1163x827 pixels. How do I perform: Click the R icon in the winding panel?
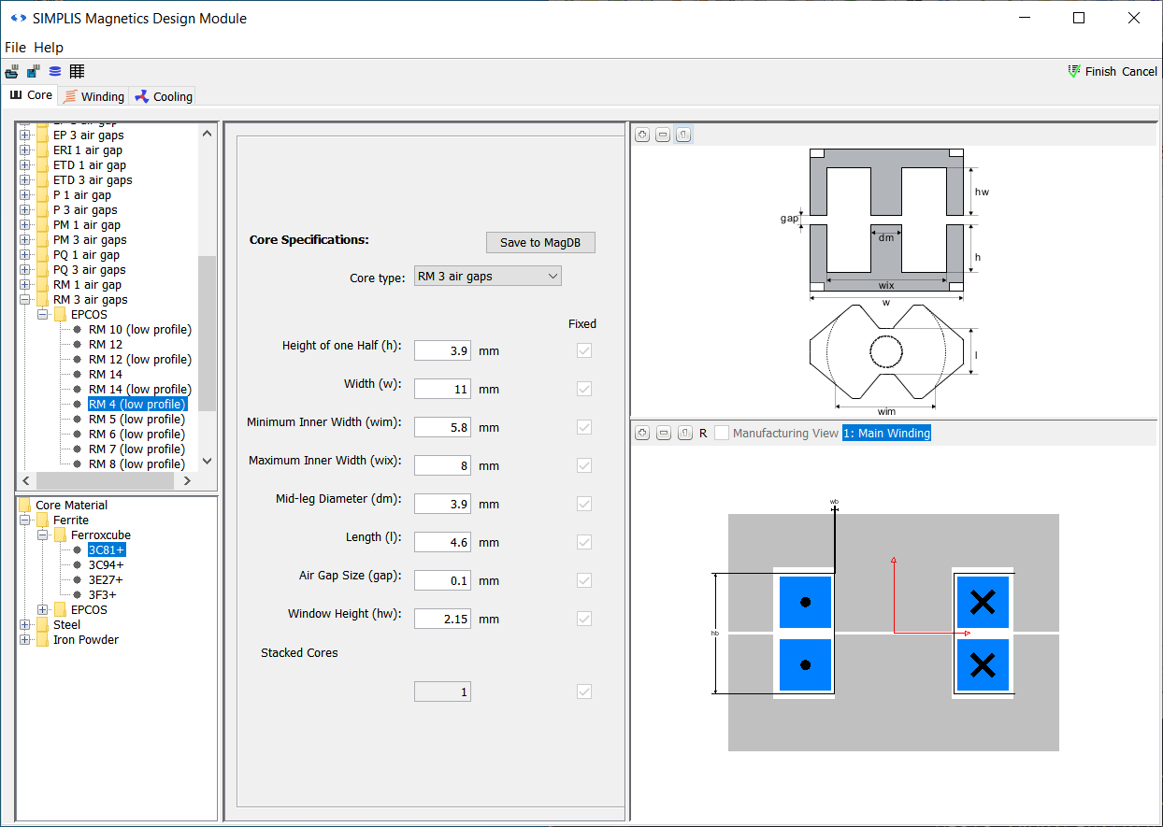[702, 433]
